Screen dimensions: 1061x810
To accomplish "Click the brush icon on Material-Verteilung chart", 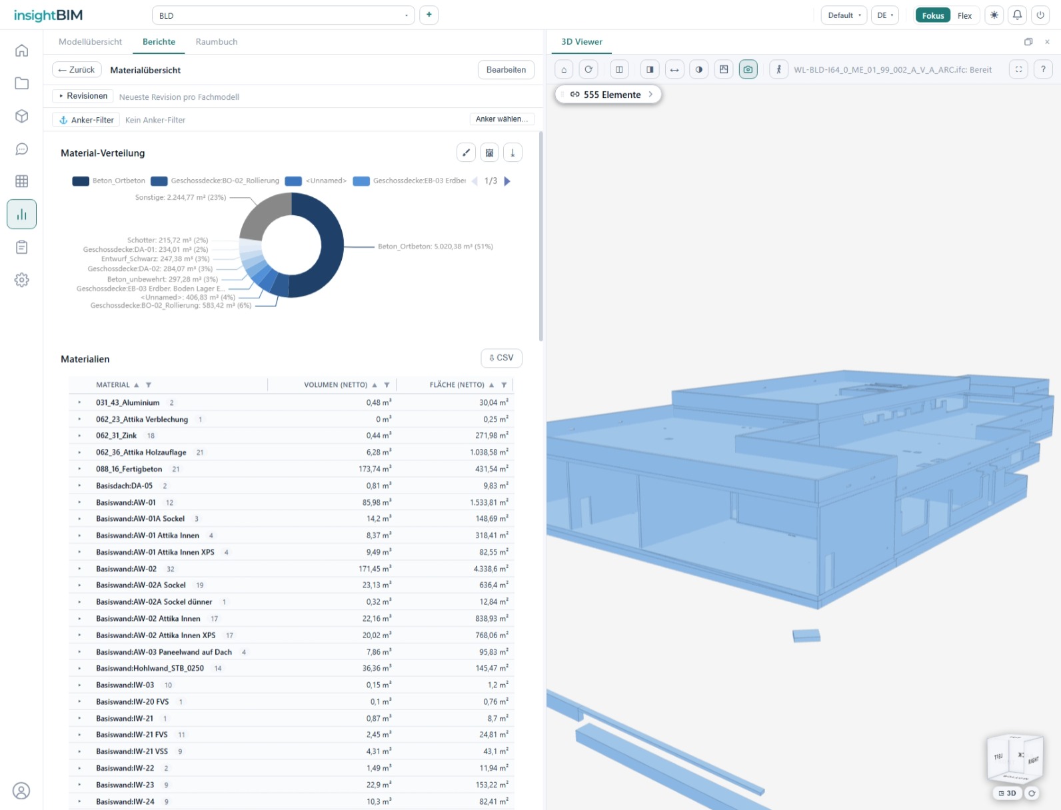I will pyautogui.click(x=466, y=153).
